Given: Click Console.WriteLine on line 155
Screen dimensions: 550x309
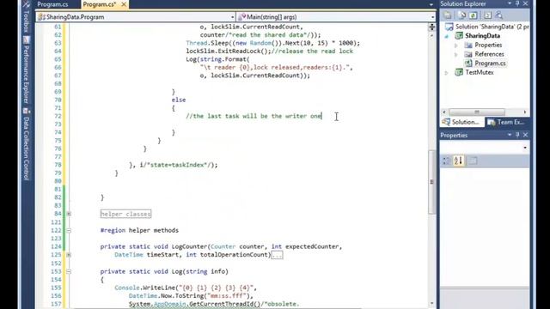Looking at the screenshot, I should pos(146,288).
